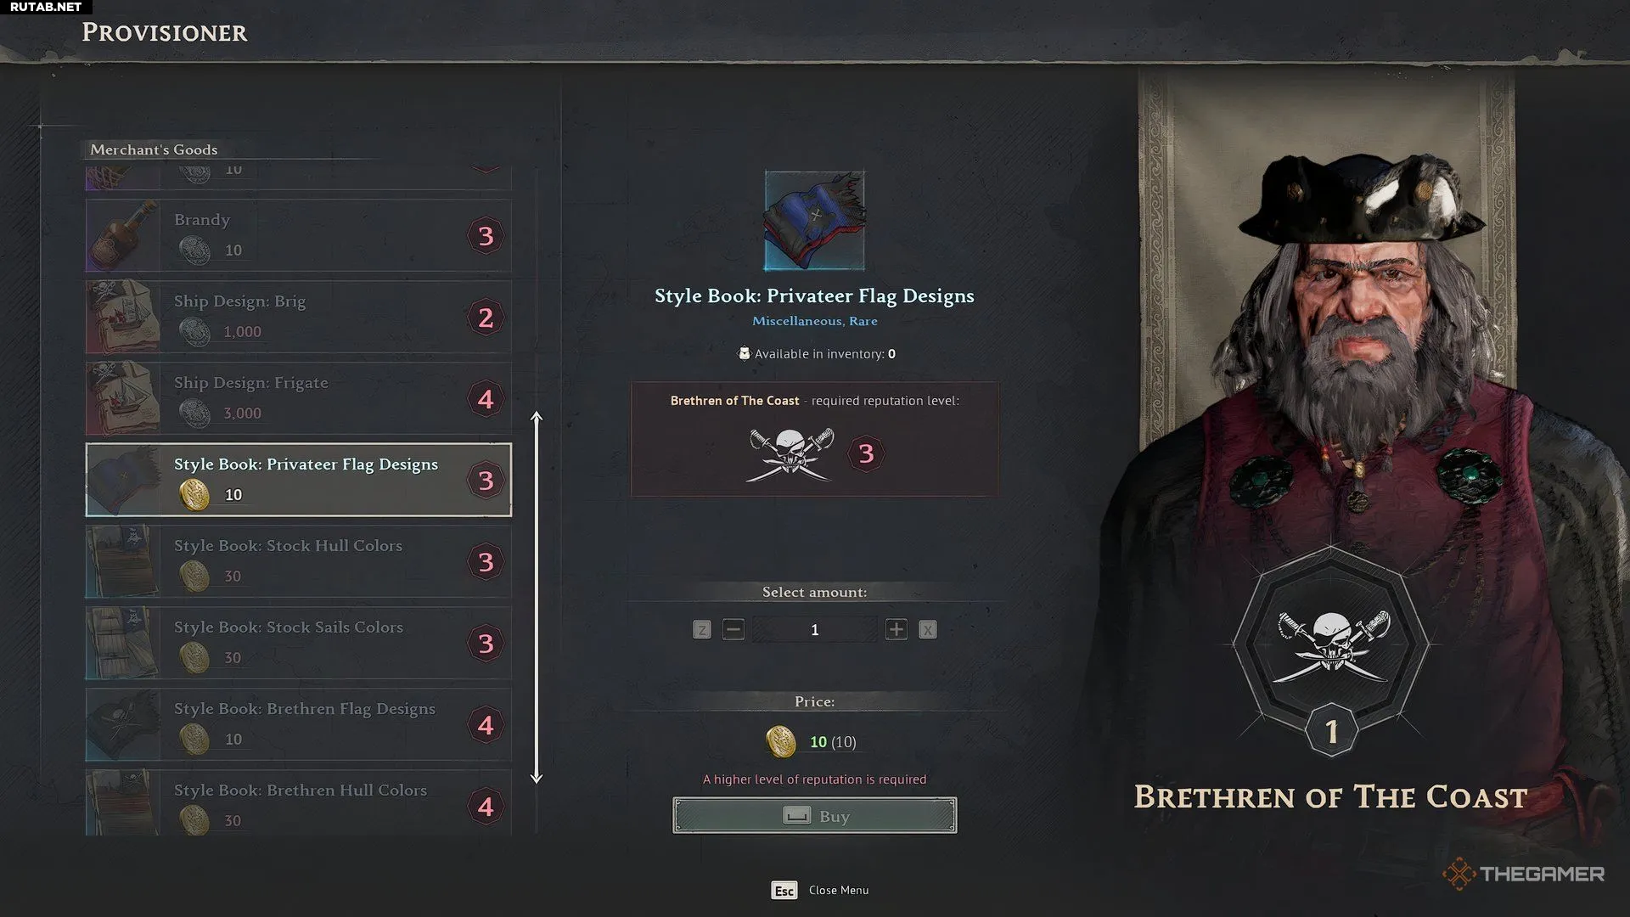Click the skull and swords reputation emblem

(x=790, y=455)
